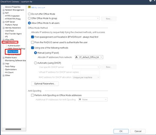Expand the Mobile Access tree node
Screen dimensions: 156x135
point(4,58)
